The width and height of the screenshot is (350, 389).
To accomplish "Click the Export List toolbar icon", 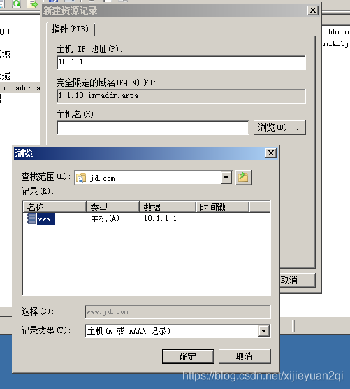I will 32,3.
